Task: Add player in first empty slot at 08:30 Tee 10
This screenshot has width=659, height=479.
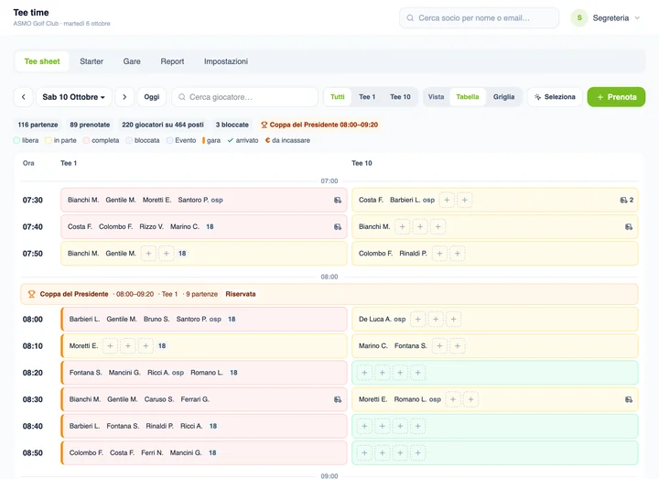Action: pyautogui.click(x=453, y=399)
